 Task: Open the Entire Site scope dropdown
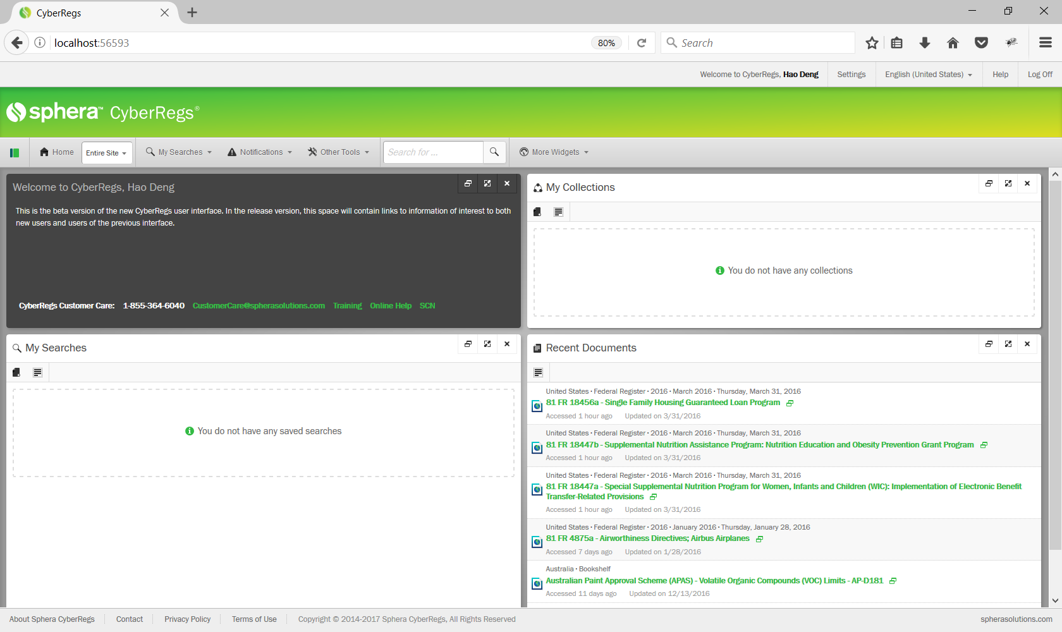107,153
